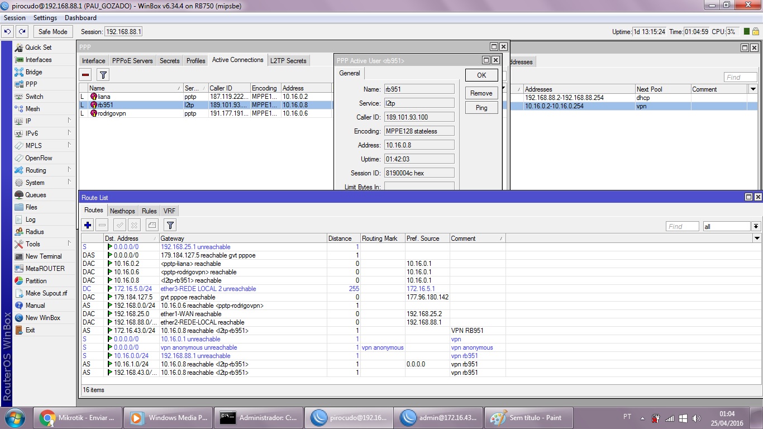Screen dimensions: 763x429
Task: Click the redo arrow icon in toolbar
Action: (22, 32)
